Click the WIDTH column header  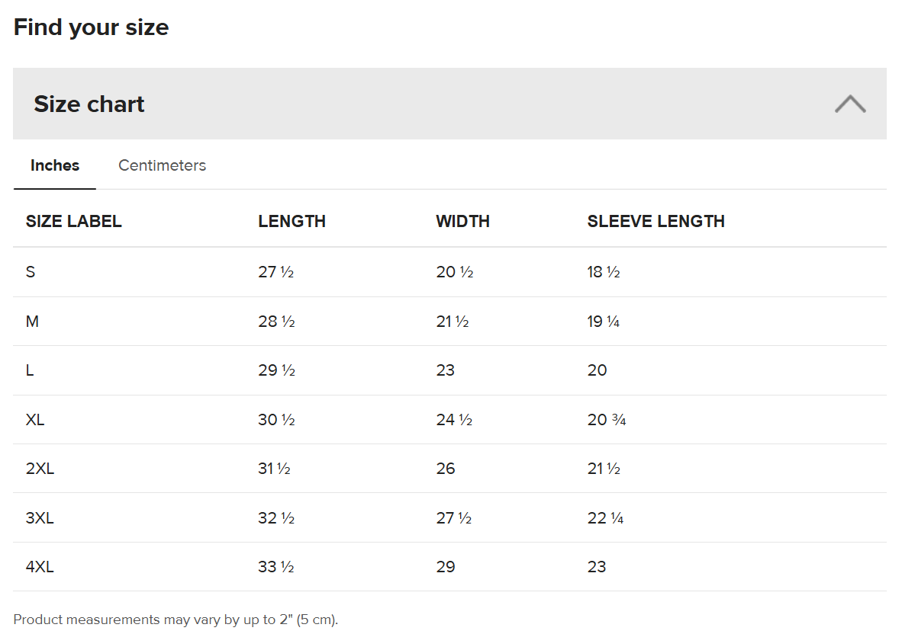click(462, 222)
